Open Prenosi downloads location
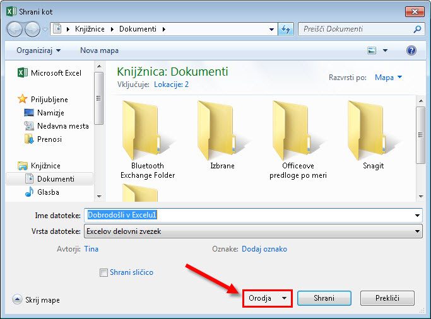 pyautogui.click(x=43, y=139)
